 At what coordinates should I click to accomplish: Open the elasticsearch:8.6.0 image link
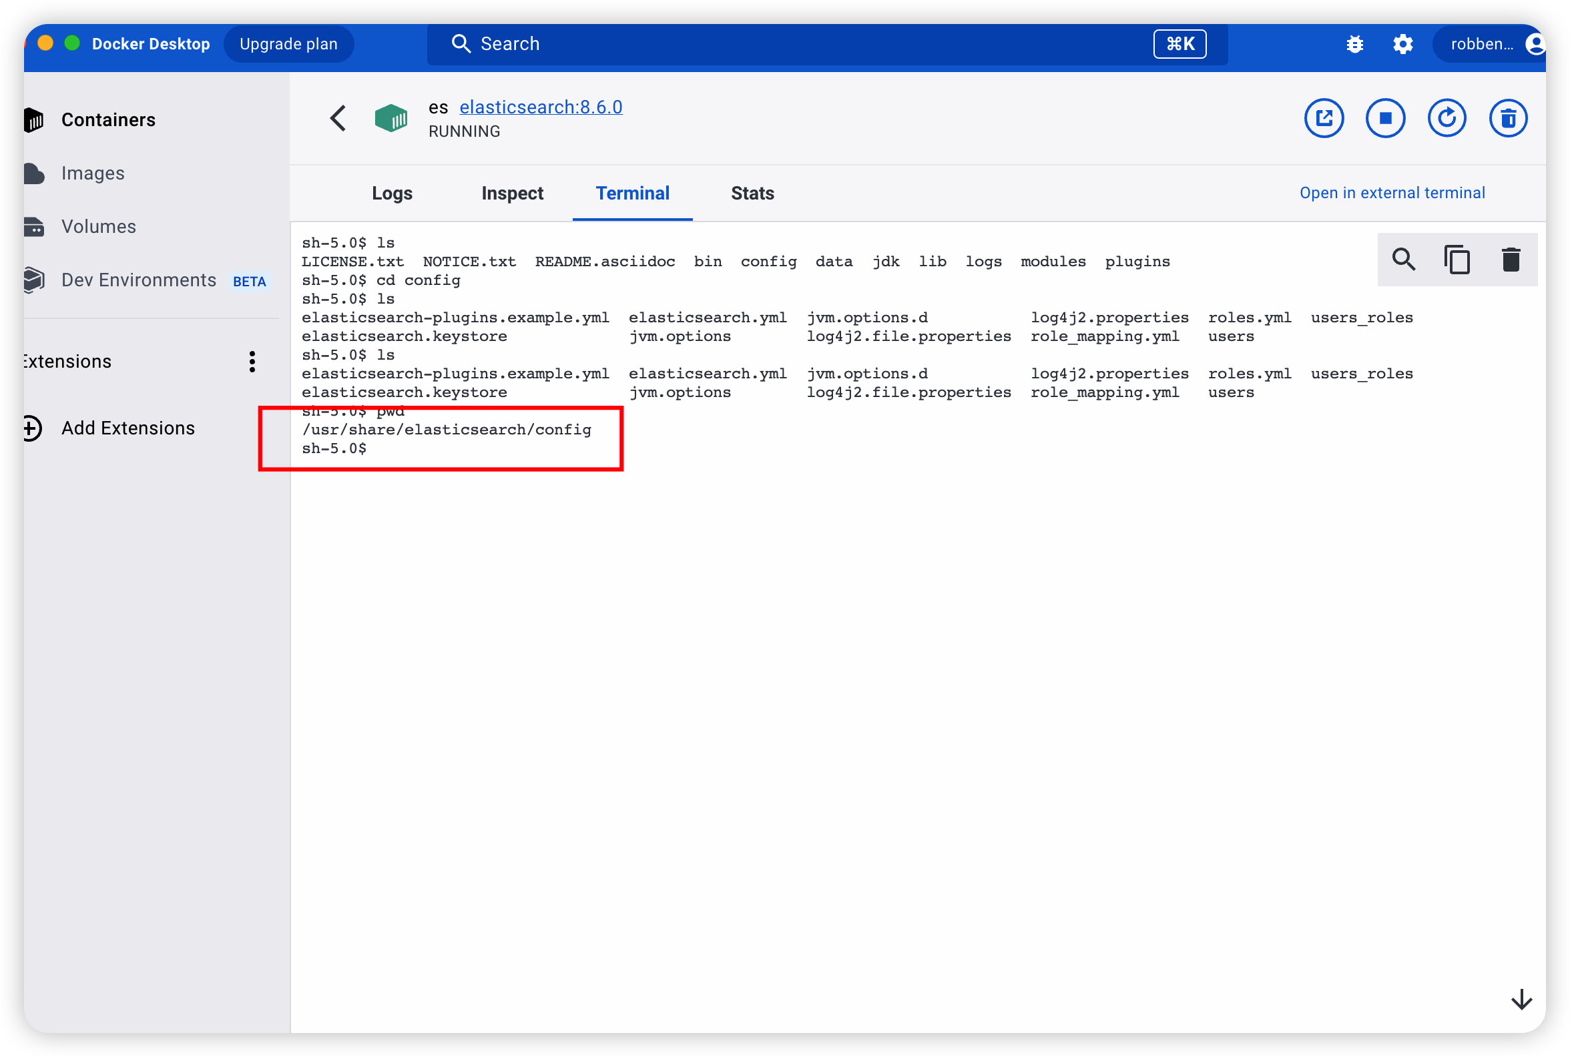click(540, 107)
